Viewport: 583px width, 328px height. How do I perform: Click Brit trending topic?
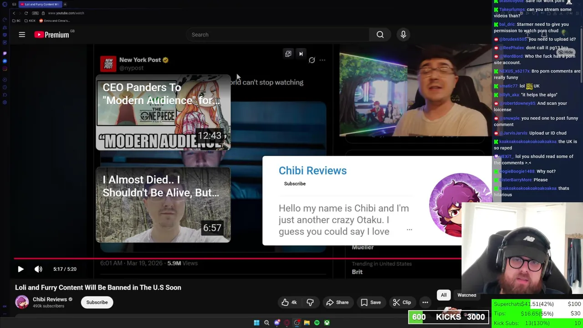coord(357,272)
